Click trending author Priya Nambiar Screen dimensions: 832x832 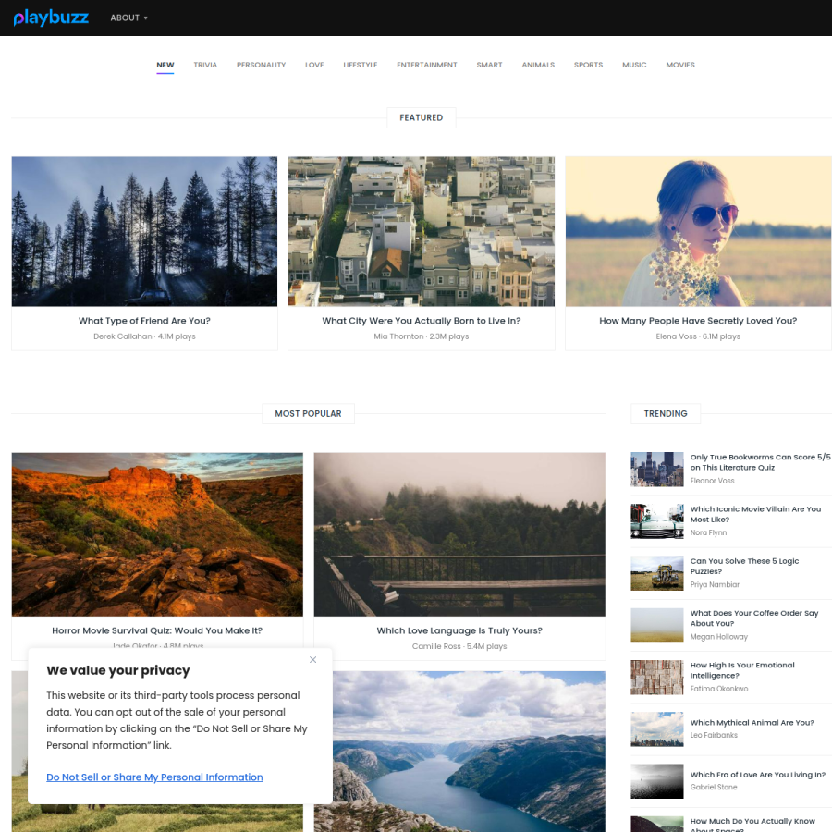click(x=715, y=585)
